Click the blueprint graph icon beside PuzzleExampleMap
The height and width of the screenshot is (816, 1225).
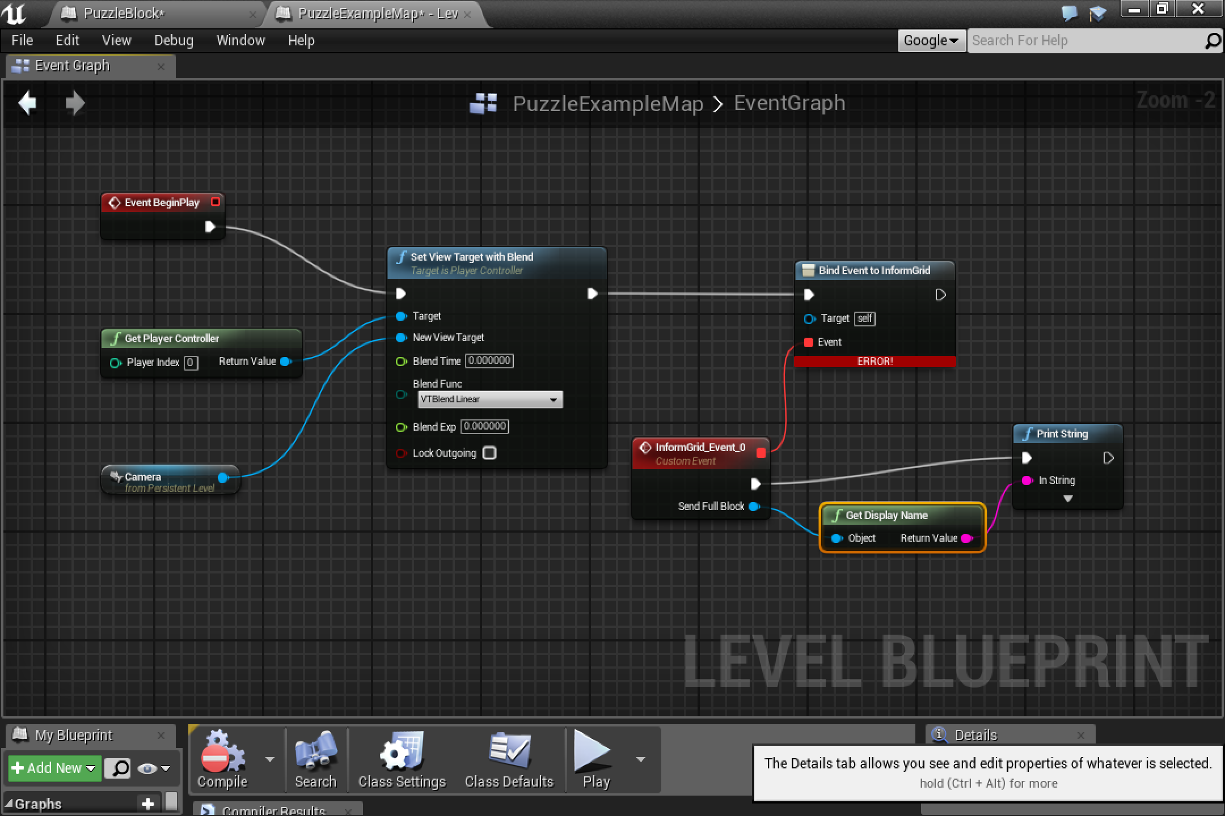point(483,103)
